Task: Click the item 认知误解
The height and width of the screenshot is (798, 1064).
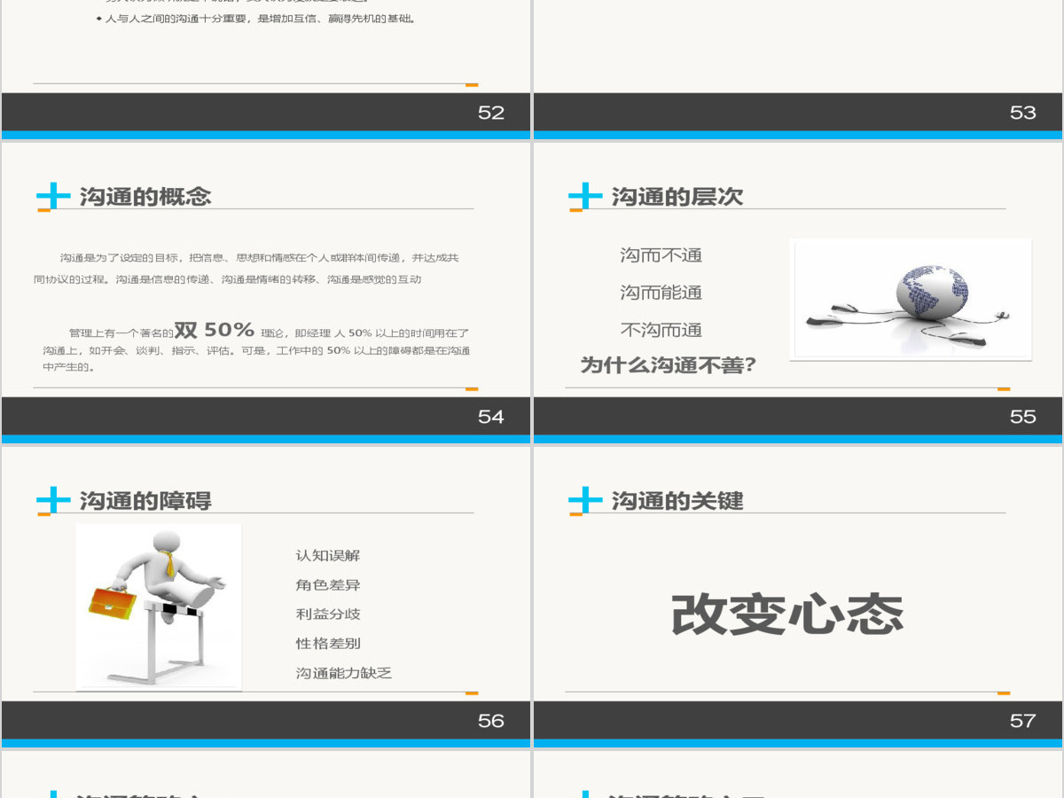Action: (x=328, y=556)
